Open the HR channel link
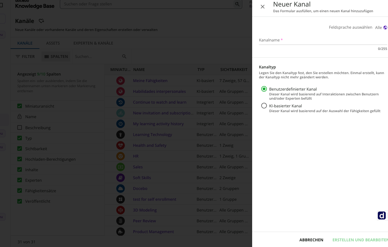This screenshot has width=388, height=247. 136,156
